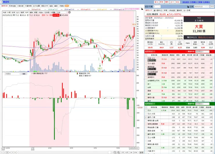Open 關鍵券商 dropdown in 區間買超15
The width and height of the screenshot is (215, 154).
pos(203,51)
